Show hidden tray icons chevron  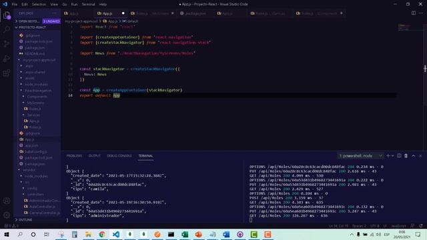pyautogui.click(x=352, y=234)
